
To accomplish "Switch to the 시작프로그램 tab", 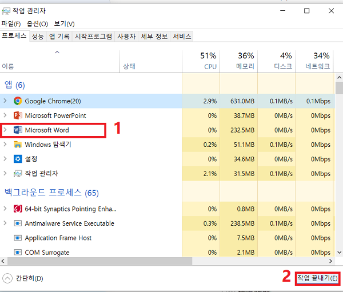I will coord(93,37).
